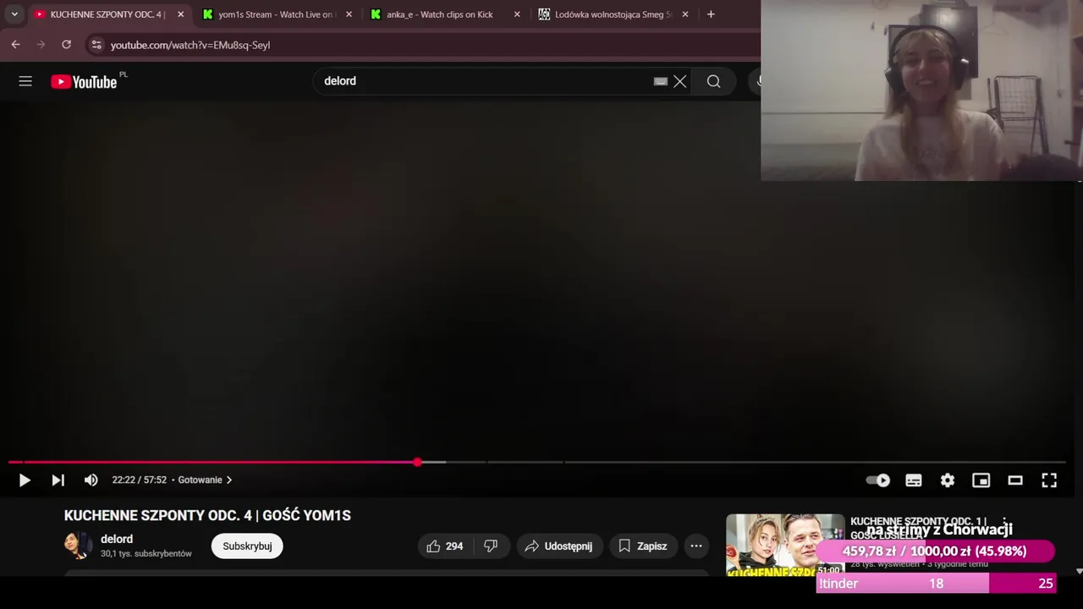The width and height of the screenshot is (1083, 609).
Task: Enter full screen mode
Action: 1049,480
